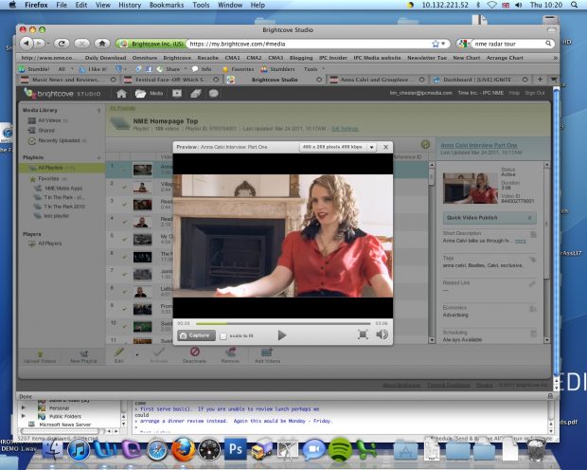The width and height of the screenshot is (587, 470).
Task: Click the Sign Out link
Action: 535,93
